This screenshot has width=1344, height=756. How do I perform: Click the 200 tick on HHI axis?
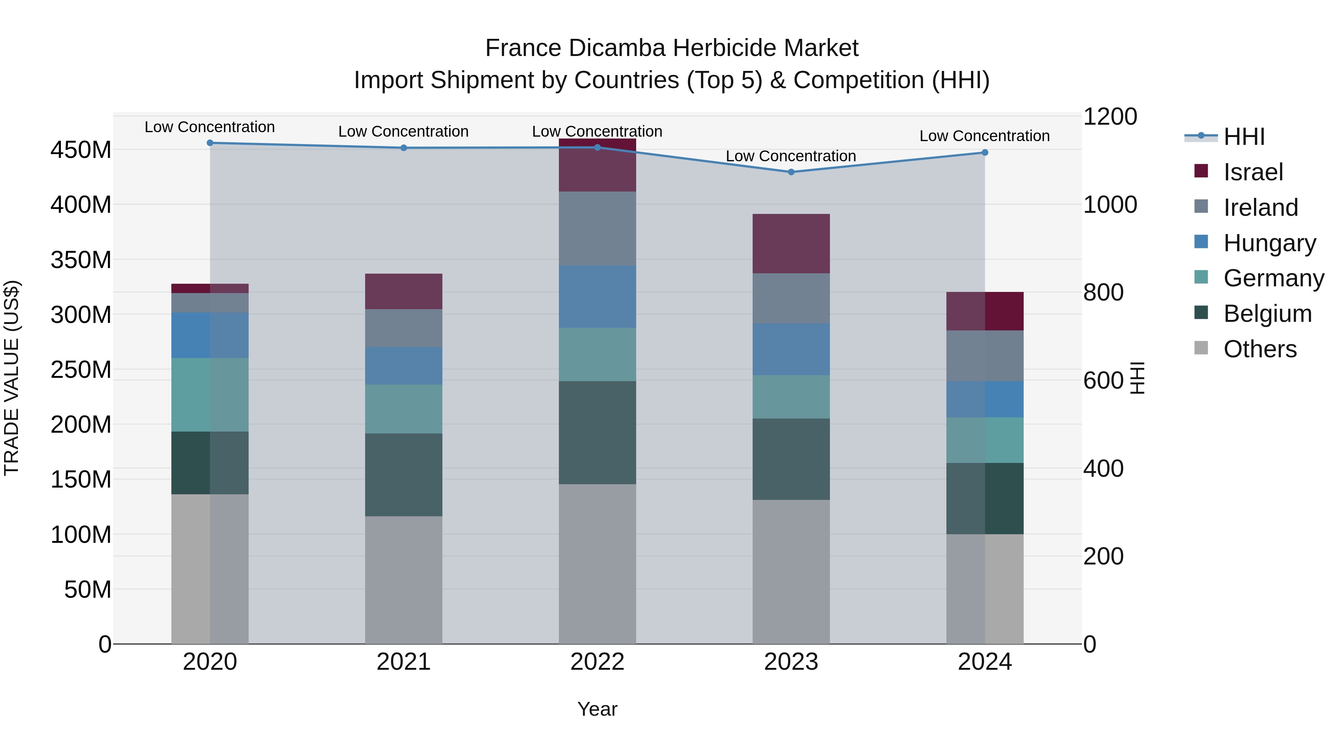[x=1104, y=556]
